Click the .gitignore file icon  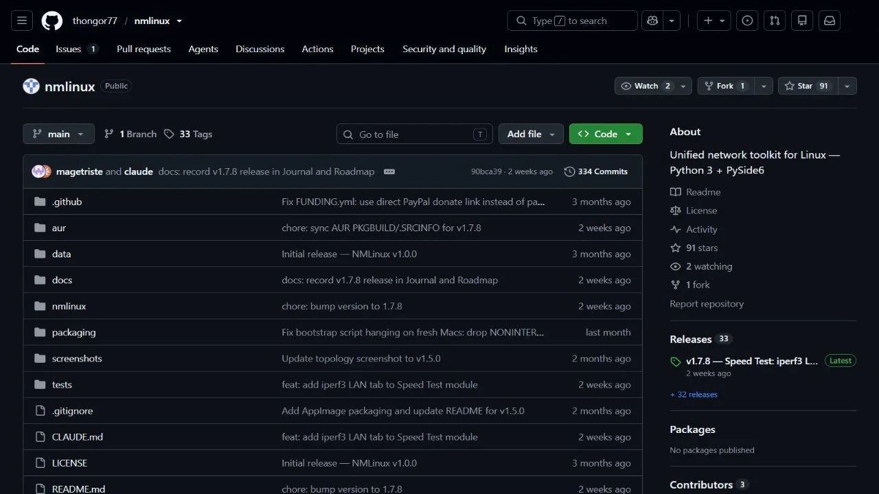(40, 411)
